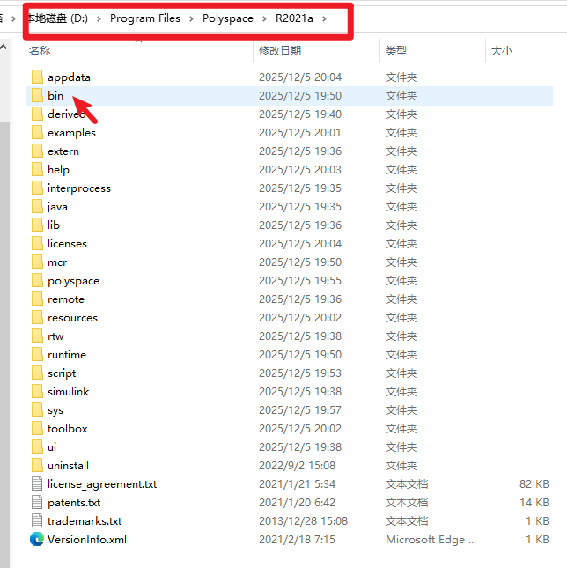Select the runtime folder name
This screenshot has height=568, width=567.
click(x=67, y=355)
